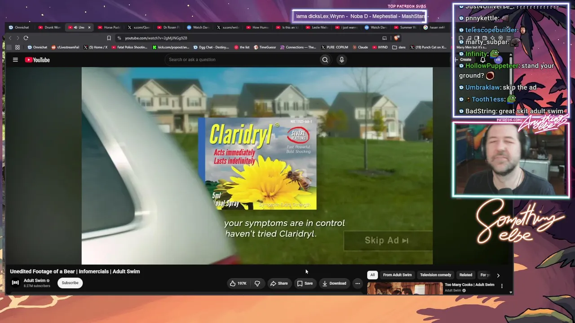
Task: Switch to the Drunk Wom... browser tab
Action: 49,27
